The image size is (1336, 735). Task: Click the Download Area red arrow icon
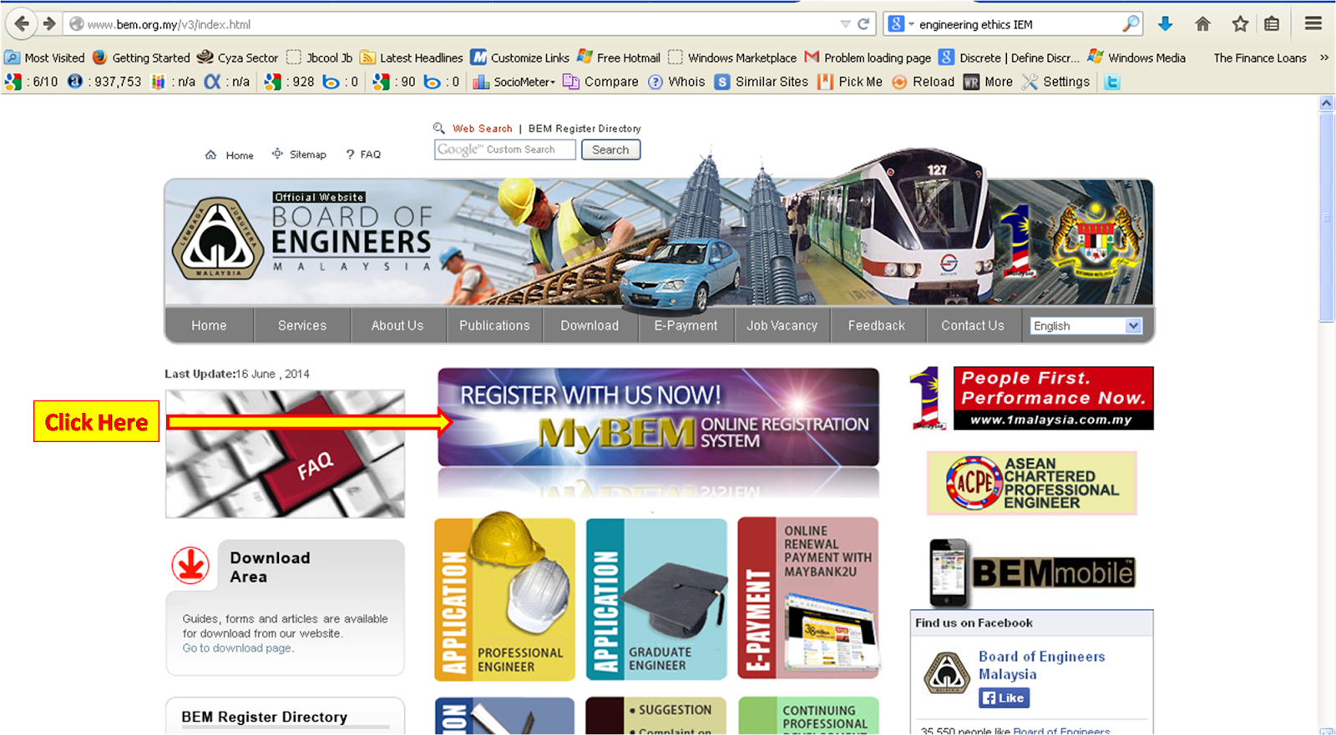pyautogui.click(x=190, y=565)
